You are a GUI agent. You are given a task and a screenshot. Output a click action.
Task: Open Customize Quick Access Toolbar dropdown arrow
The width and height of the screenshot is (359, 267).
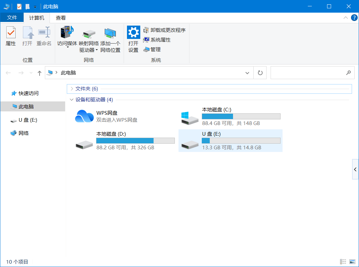click(35, 7)
